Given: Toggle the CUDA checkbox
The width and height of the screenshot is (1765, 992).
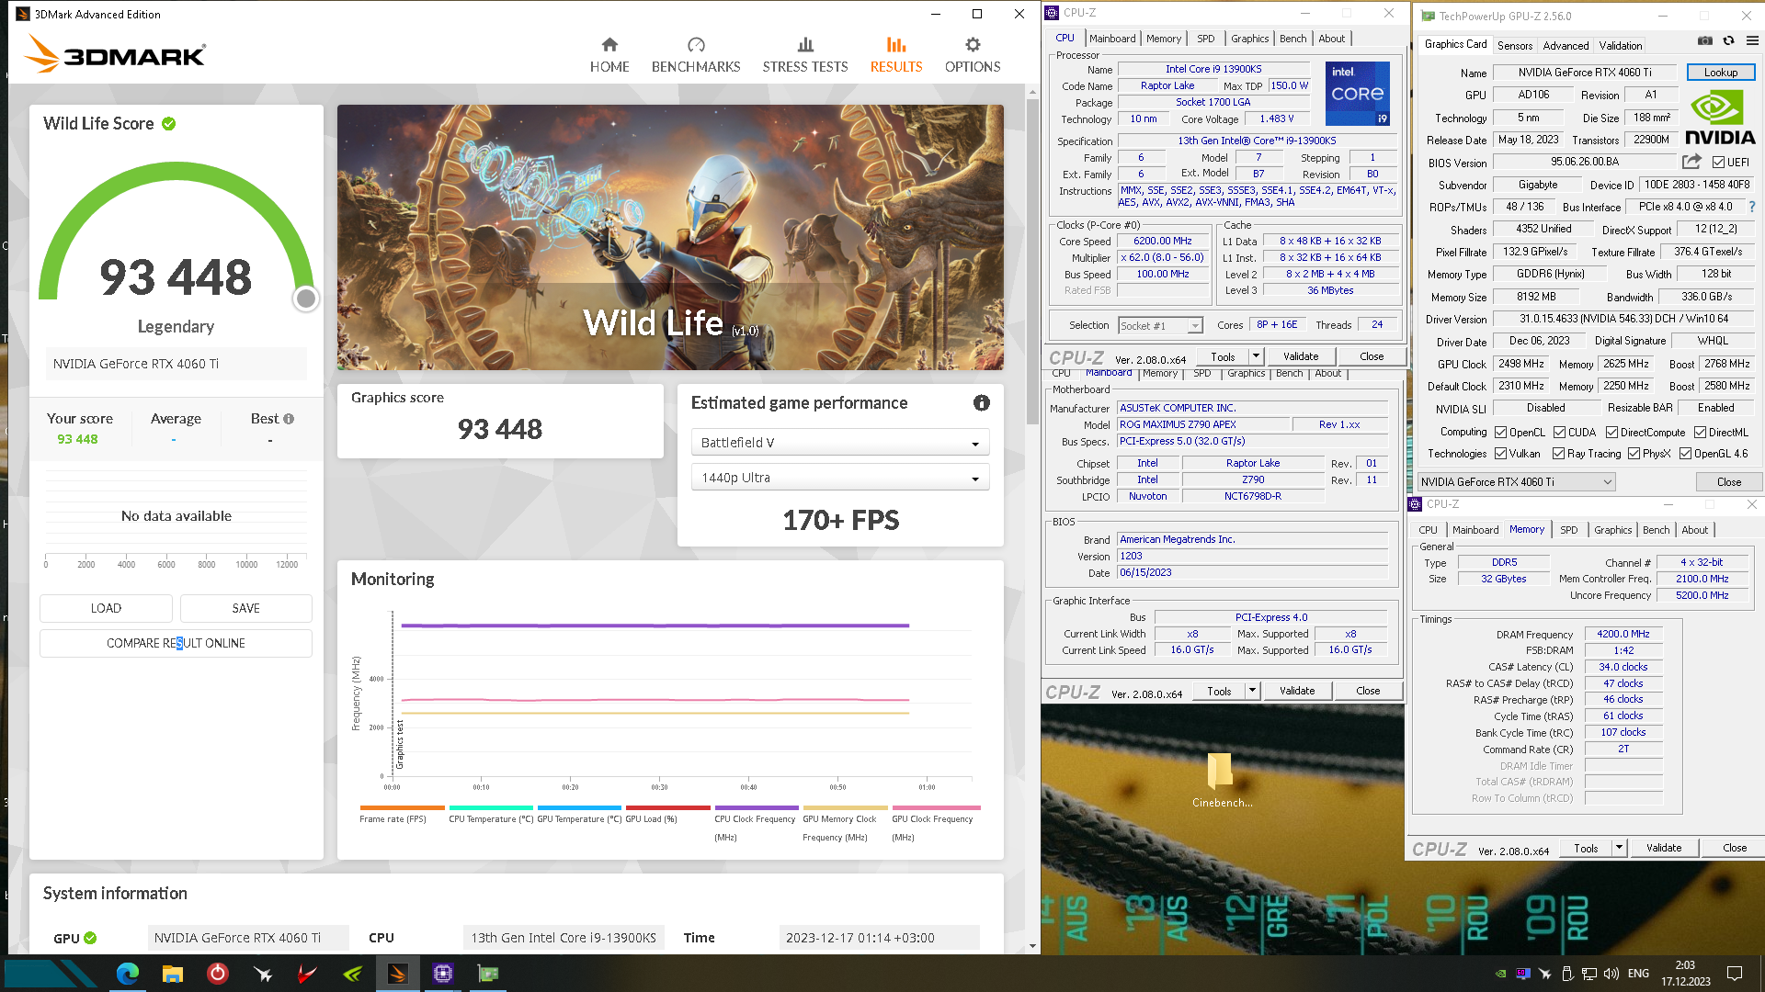Looking at the screenshot, I should tap(1559, 433).
